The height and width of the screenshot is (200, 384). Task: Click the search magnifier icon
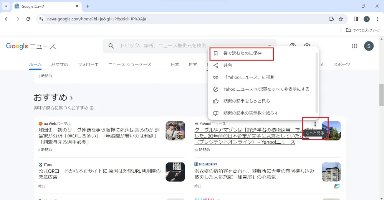coord(111,46)
